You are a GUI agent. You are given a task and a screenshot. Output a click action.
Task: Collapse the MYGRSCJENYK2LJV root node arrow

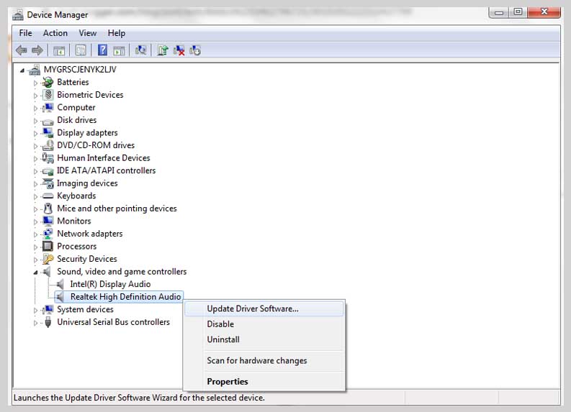(22, 70)
